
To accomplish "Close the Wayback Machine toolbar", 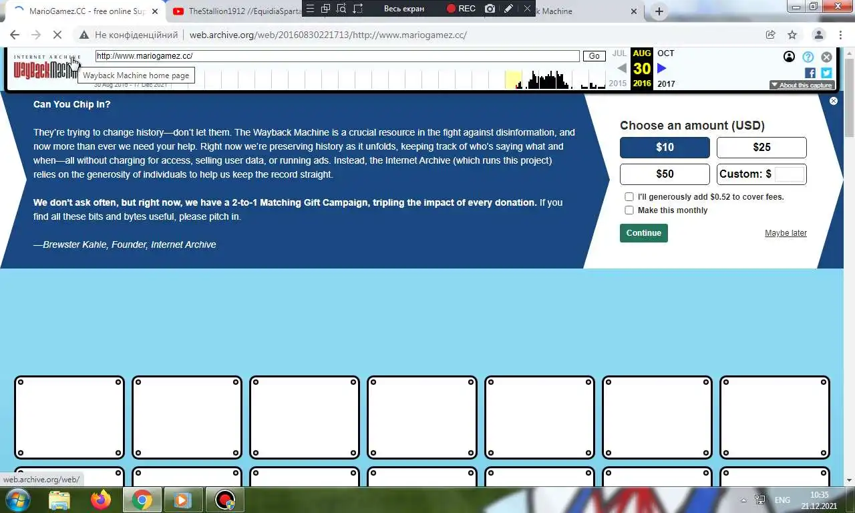I will (x=826, y=57).
